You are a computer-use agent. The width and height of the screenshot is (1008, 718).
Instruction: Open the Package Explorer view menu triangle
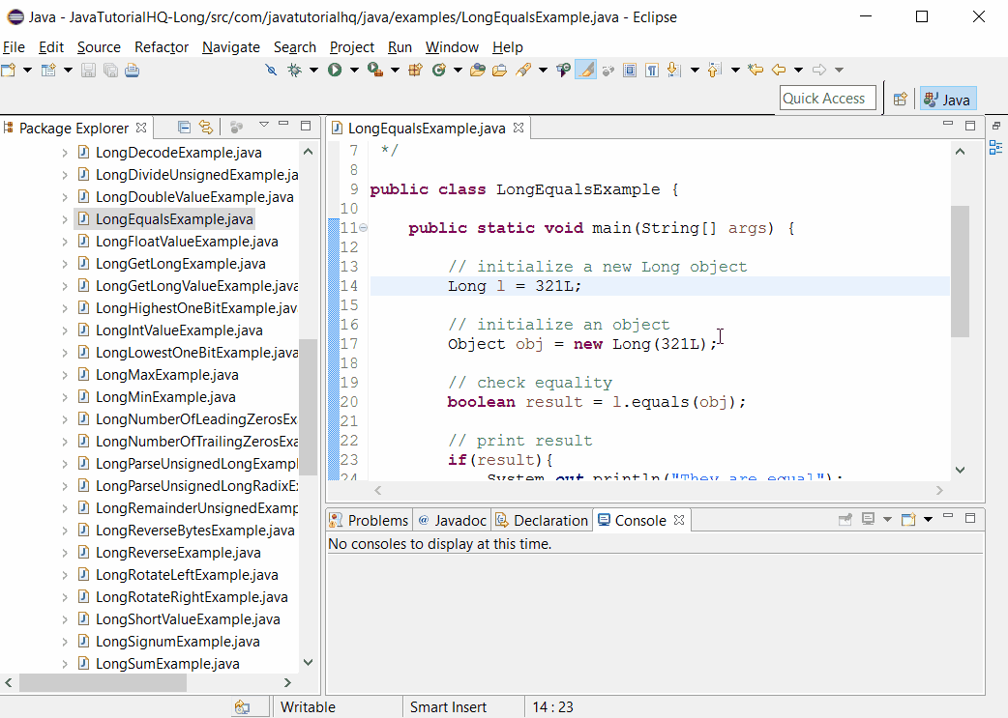coord(263,126)
